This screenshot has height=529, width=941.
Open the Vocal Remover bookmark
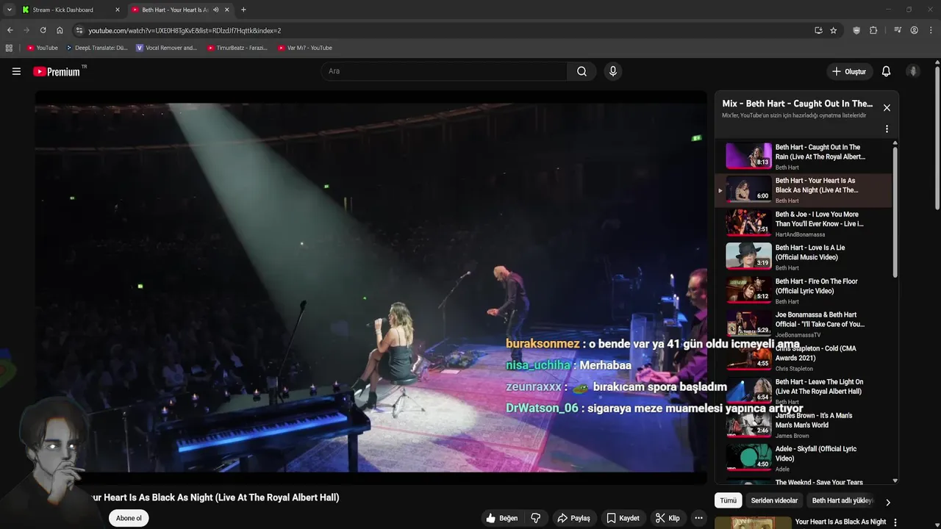(x=167, y=48)
